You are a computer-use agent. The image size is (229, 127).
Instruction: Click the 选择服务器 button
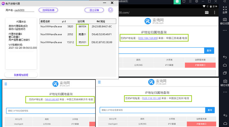click(x=48, y=10)
